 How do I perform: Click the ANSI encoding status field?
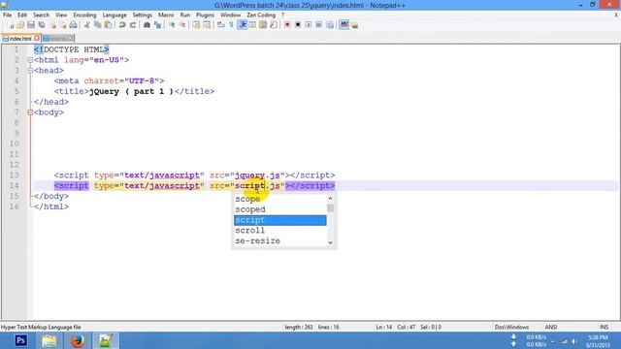point(551,328)
